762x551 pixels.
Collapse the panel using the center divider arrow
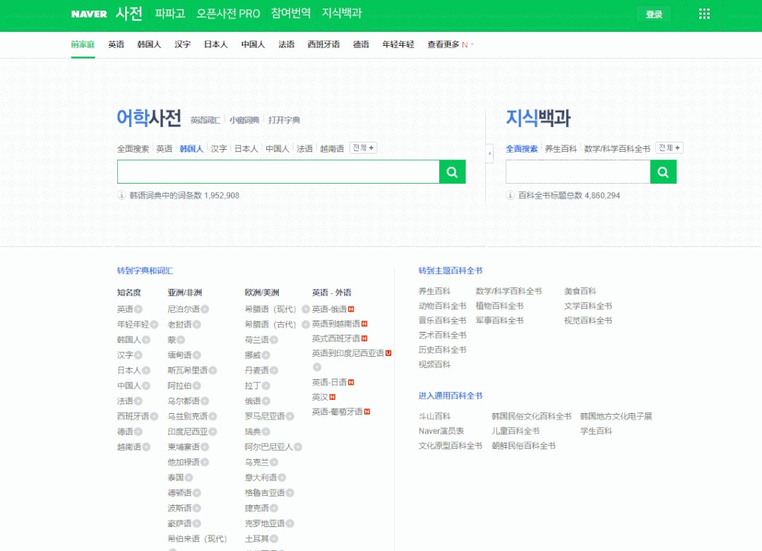(x=489, y=153)
